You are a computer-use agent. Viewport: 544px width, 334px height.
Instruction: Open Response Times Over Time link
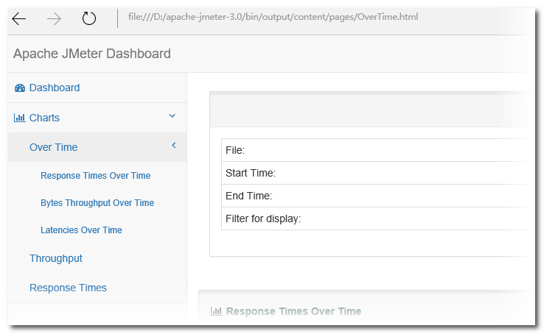tap(95, 176)
